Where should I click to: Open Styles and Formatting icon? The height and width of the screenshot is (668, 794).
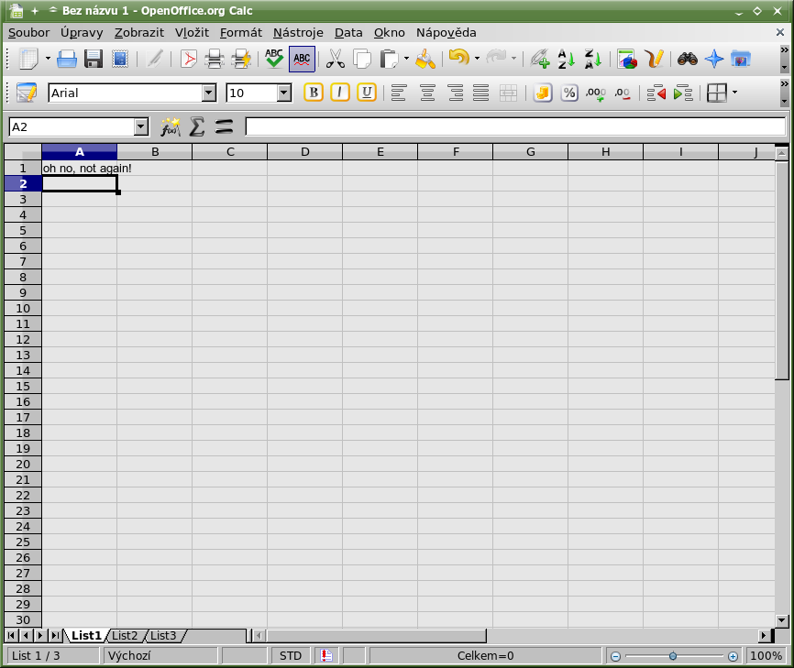pos(27,93)
